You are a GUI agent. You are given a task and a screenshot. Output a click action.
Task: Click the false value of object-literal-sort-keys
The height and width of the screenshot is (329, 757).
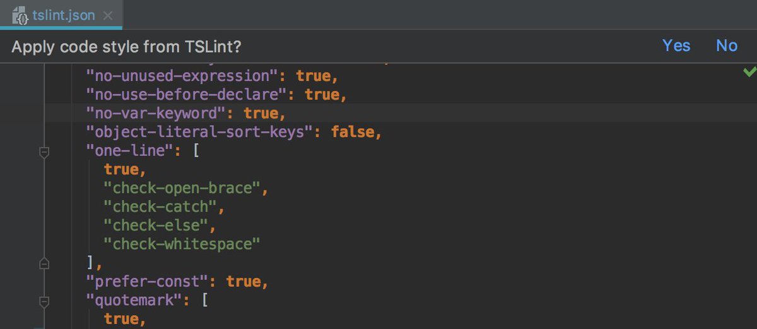coord(353,132)
